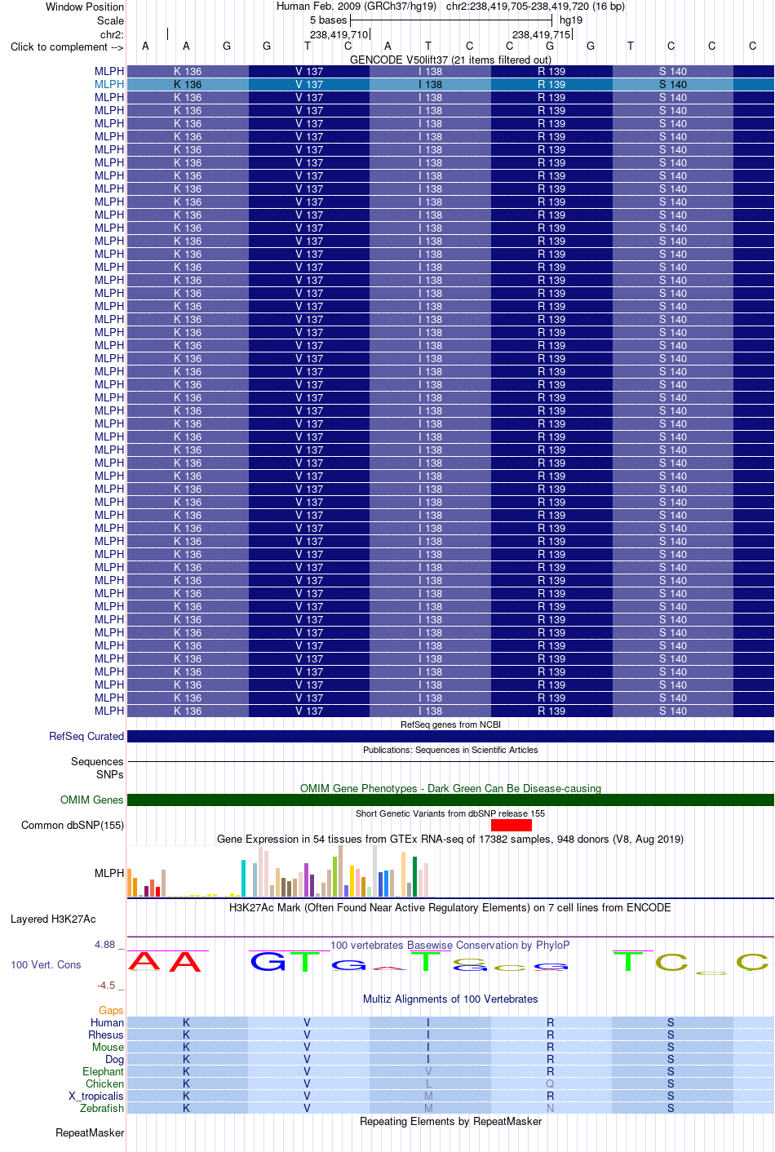Click the Human Feb. 2009 (GRCh37/hg19) assembly text

click(357, 6)
